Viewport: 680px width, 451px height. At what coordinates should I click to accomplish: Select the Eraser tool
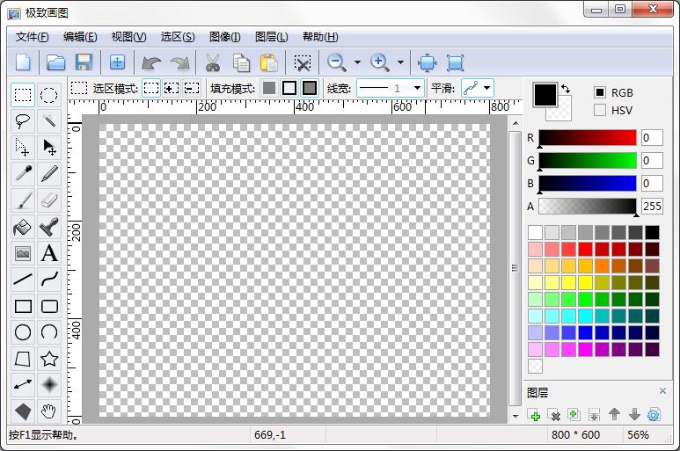pyautogui.click(x=49, y=200)
